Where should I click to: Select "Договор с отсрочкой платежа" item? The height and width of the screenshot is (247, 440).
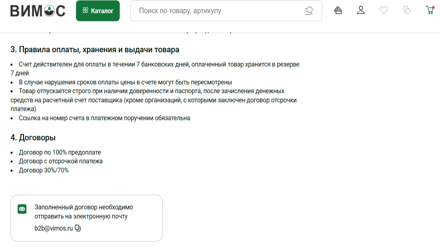(60, 161)
